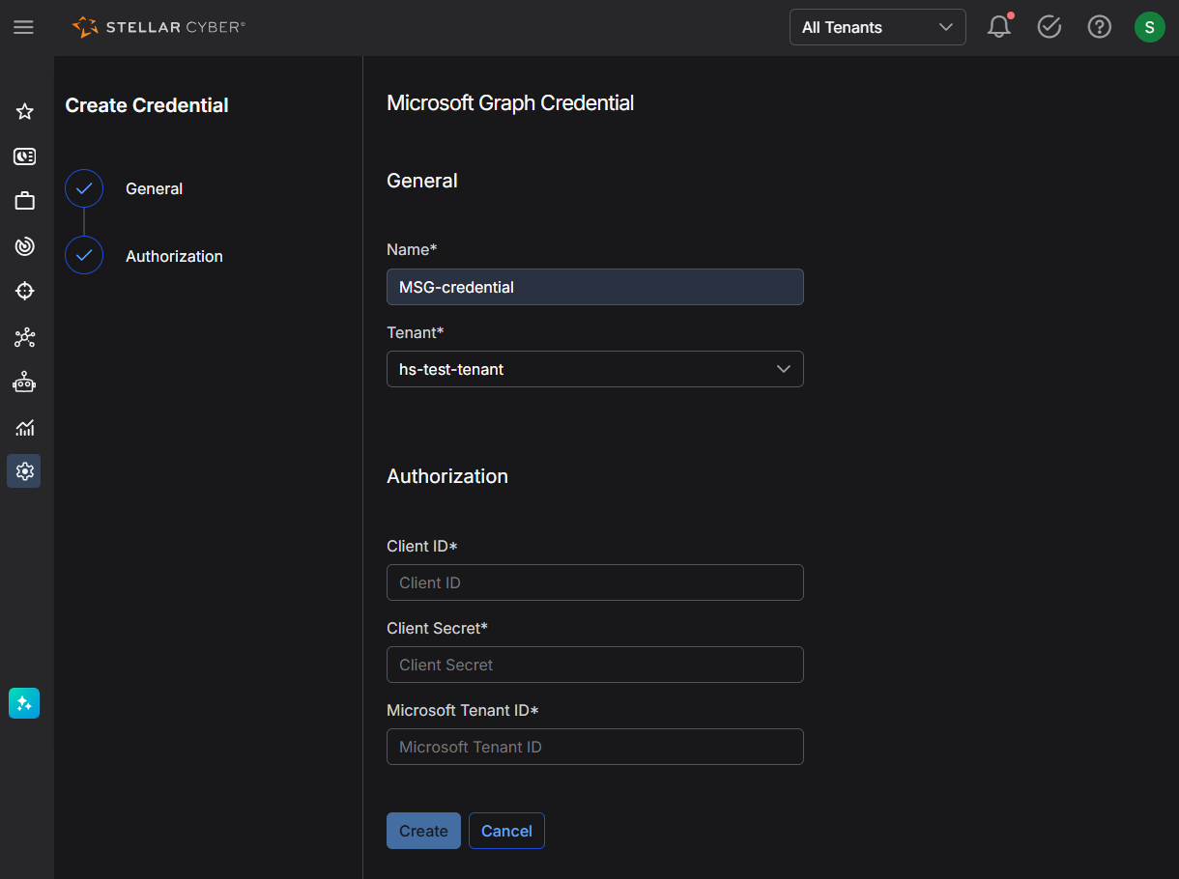Click the Create button

pyautogui.click(x=423, y=831)
